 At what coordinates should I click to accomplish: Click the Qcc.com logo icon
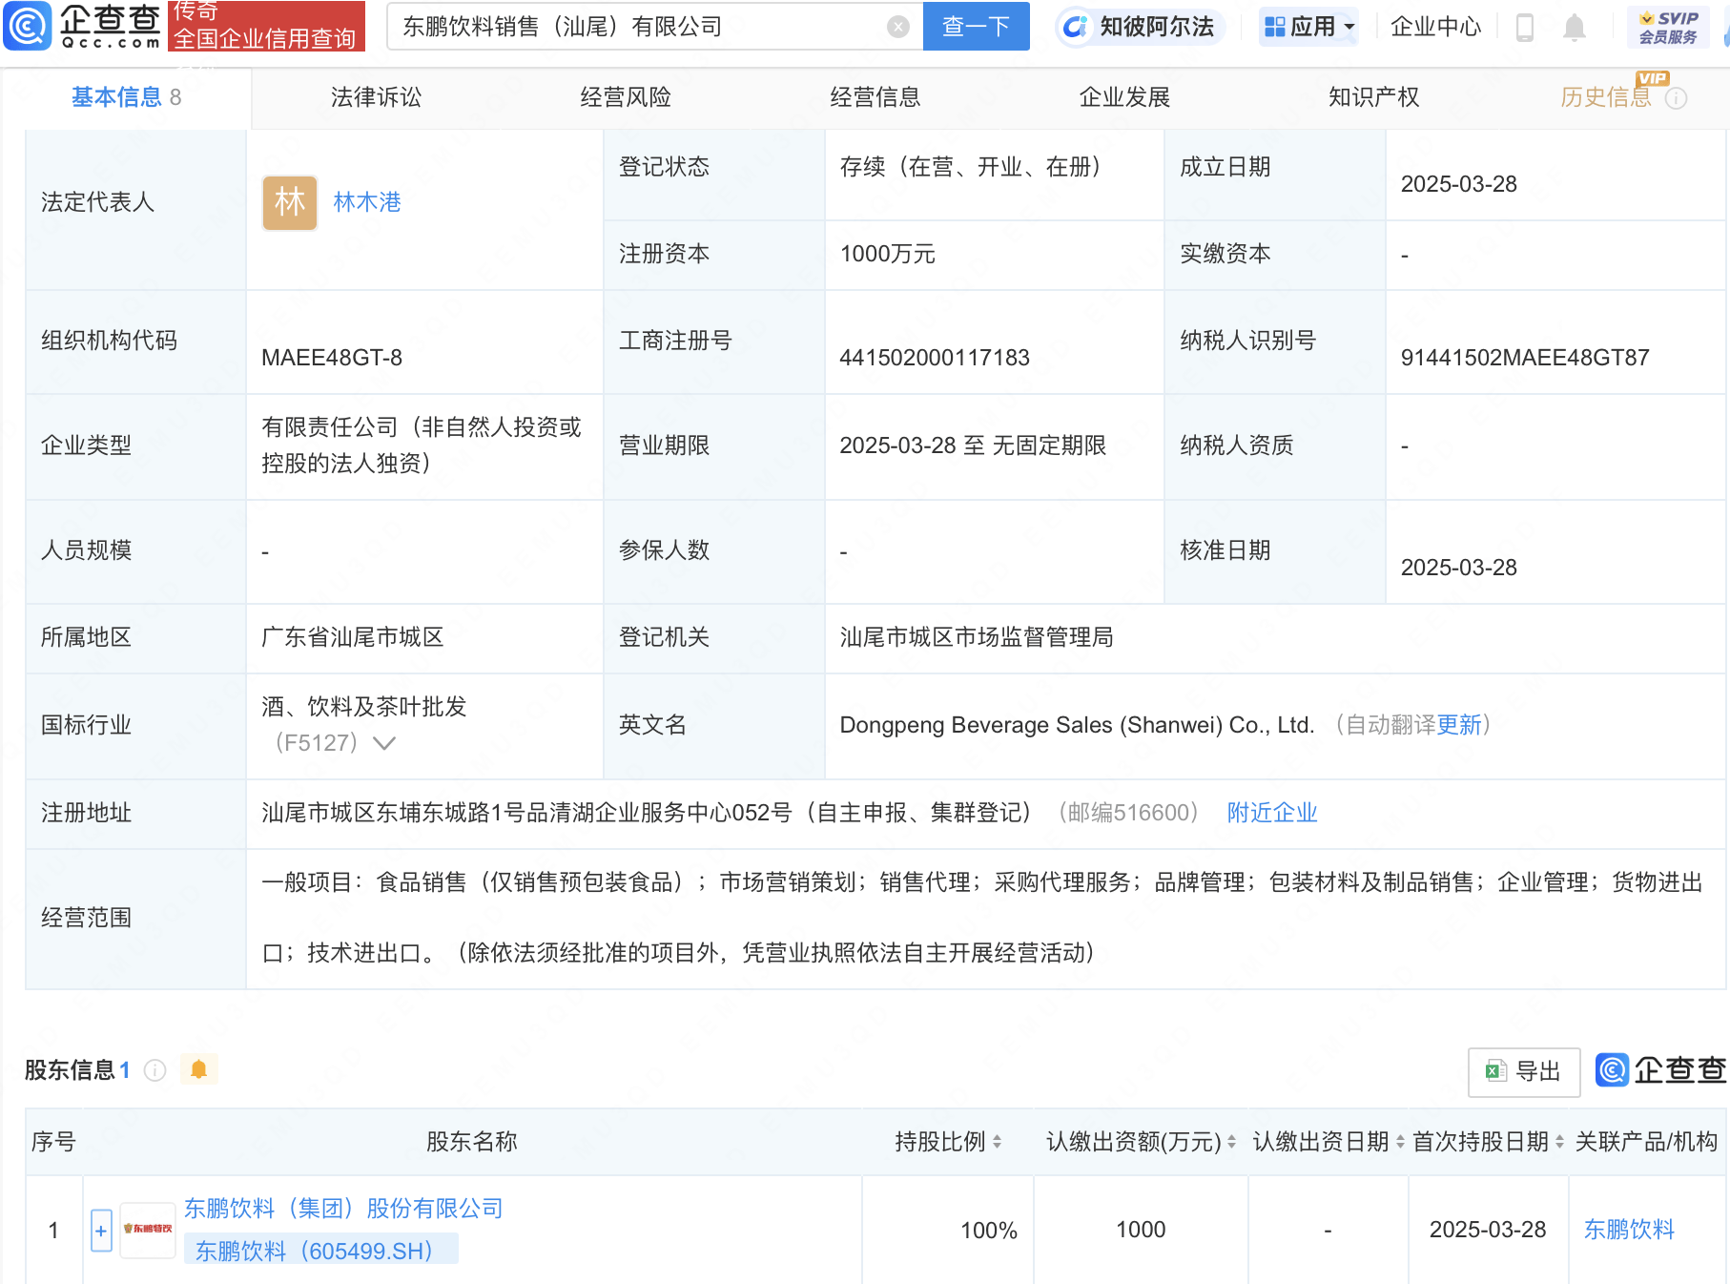tap(29, 26)
